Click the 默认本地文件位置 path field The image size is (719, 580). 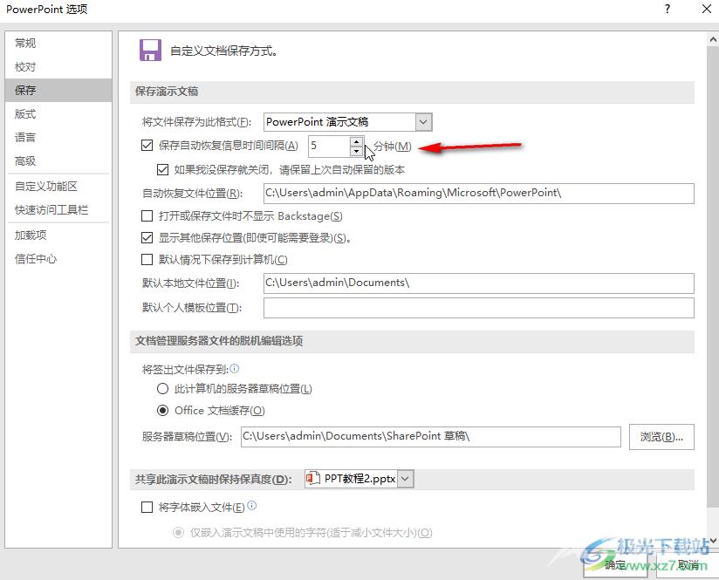pyautogui.click(x=479, y=283)
